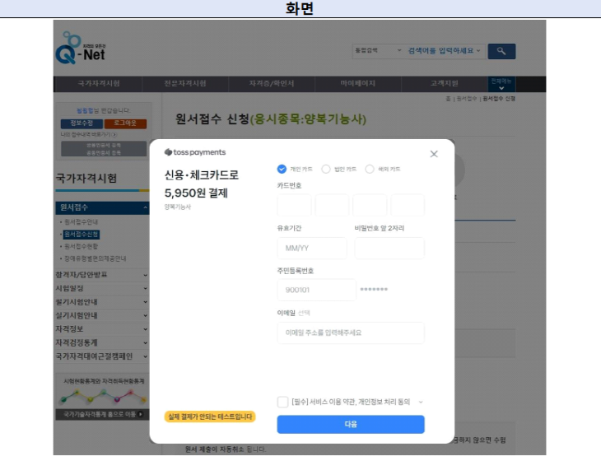Expand 필기시험안내 sidebar section

tap(102, 302)
